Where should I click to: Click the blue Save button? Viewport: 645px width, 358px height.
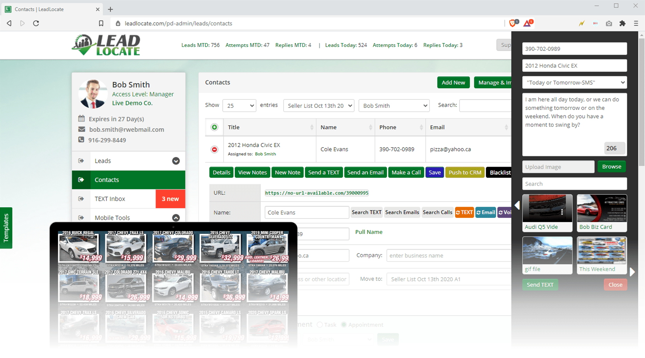[x=435, y=172]
